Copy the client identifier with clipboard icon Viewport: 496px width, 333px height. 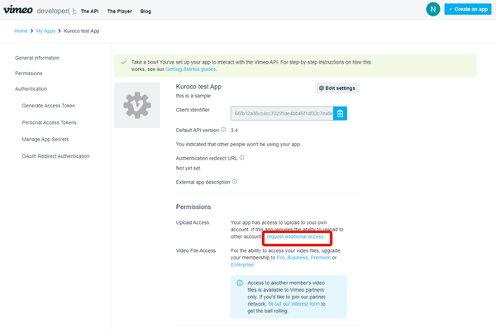coord(340,113)
